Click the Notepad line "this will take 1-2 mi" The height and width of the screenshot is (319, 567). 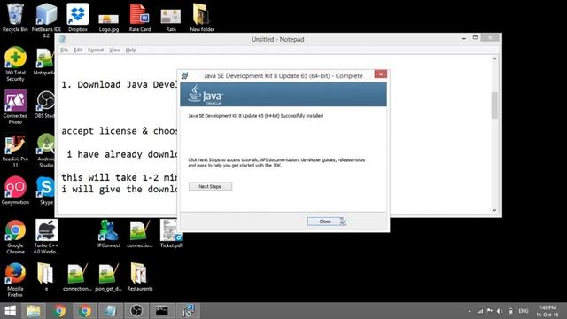point(120,177)
